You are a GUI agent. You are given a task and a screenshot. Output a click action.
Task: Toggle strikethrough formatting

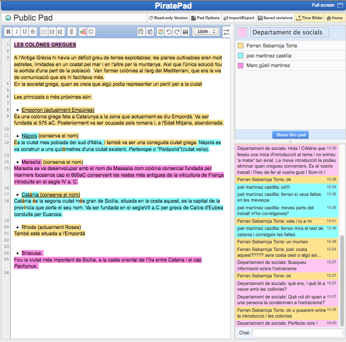(x=33, y=32)
